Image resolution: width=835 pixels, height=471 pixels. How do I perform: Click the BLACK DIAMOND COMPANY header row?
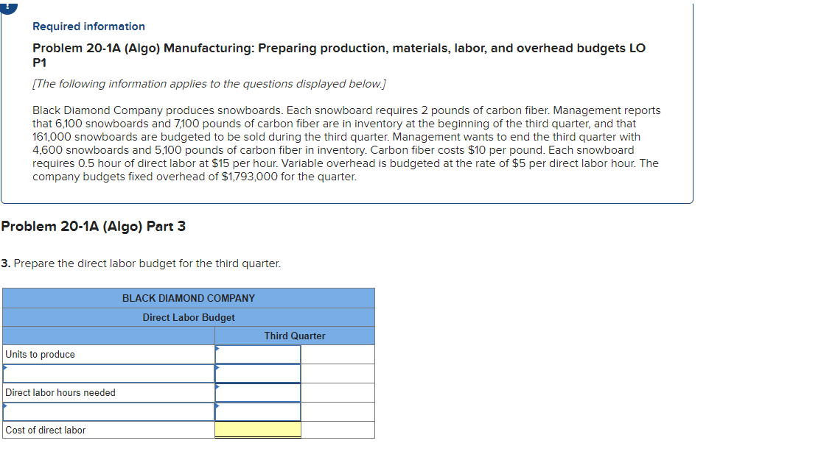point(189,298)
